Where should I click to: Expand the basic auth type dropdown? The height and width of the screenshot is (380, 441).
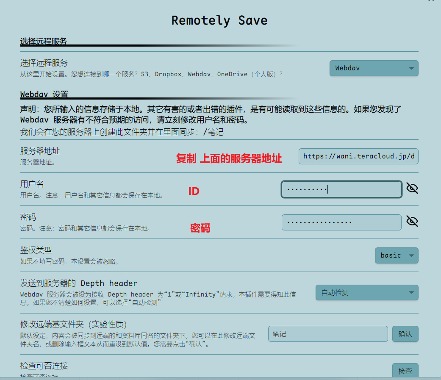click(396, 255)
